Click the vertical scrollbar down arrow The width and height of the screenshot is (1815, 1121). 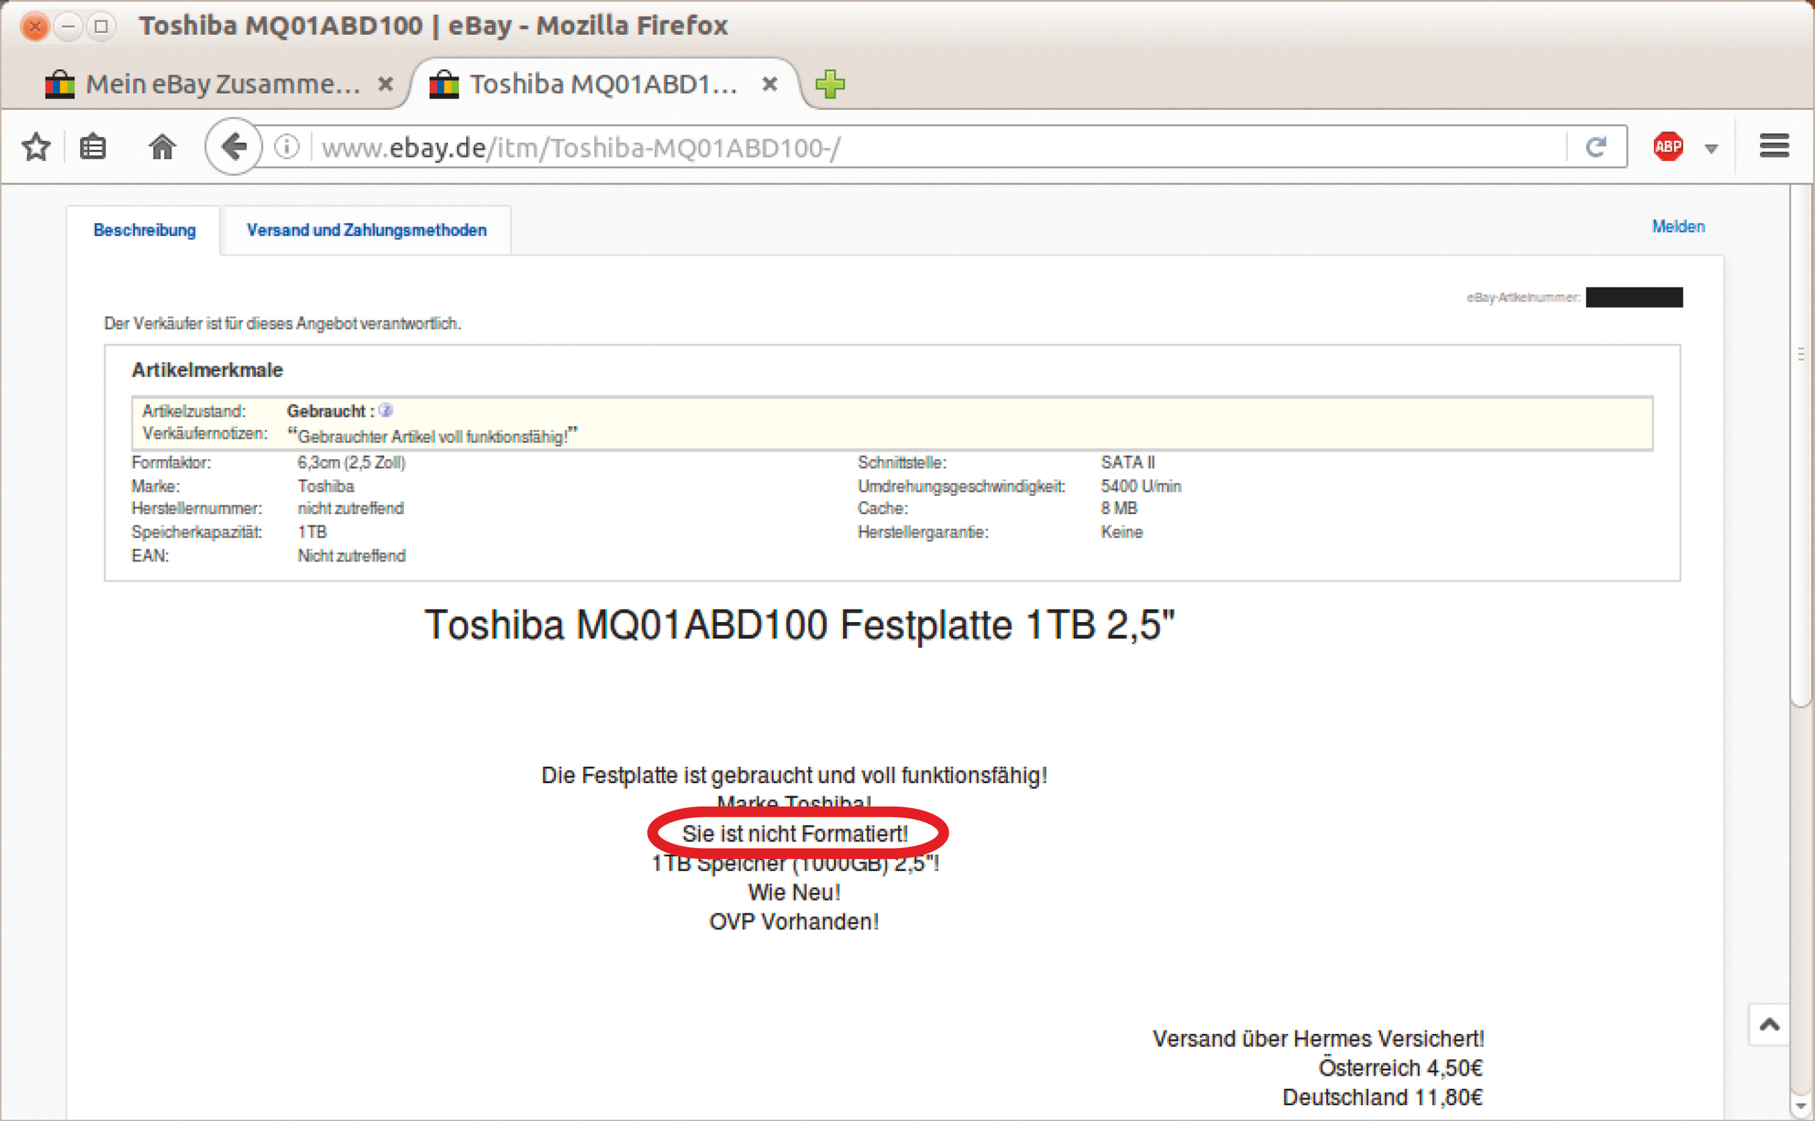(x=1800, y=1106)
